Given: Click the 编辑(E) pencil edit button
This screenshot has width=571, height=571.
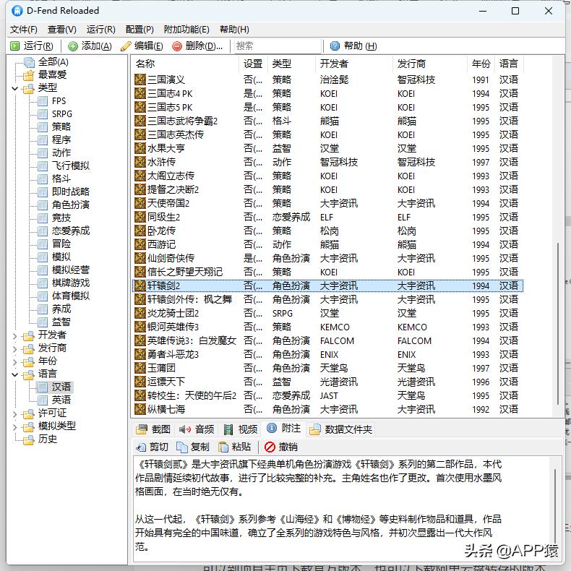Looking at the screenshot, I should 142,46.
